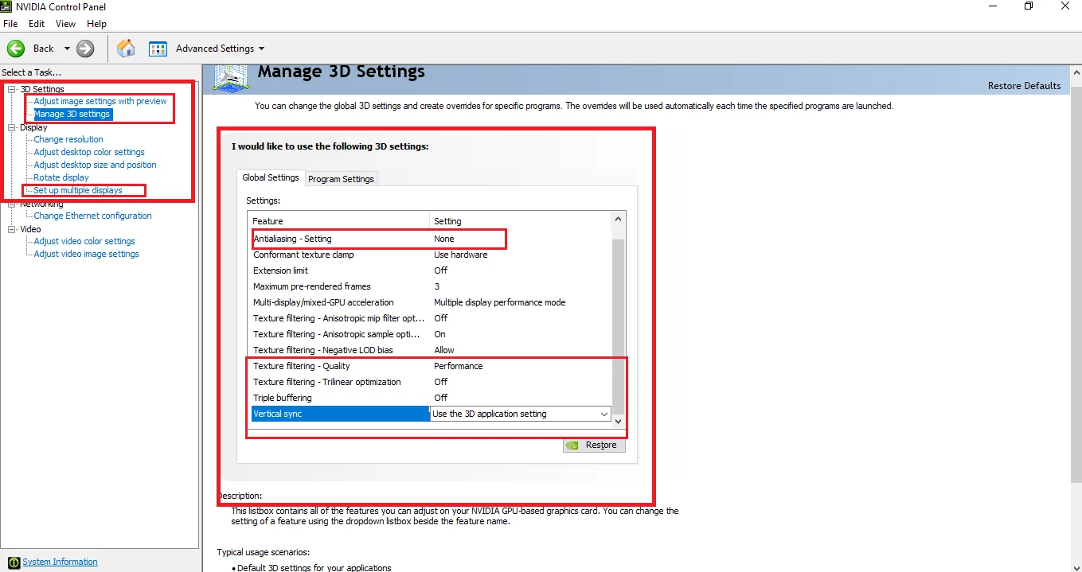
Task: Collapse the Display tree node
Action: [12, 127]
